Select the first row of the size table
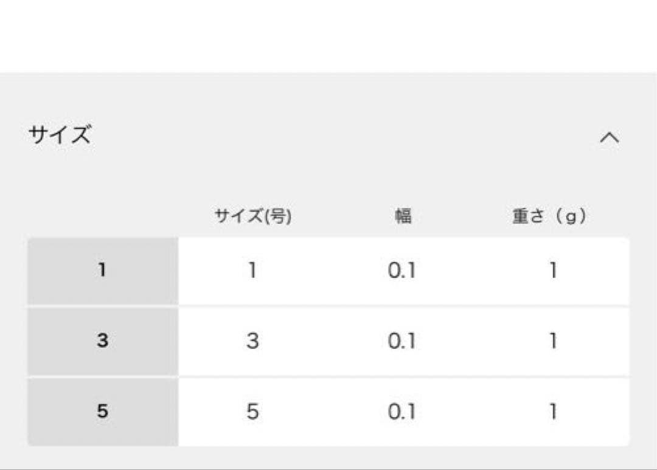The width and height of the screenshot is (657, 470). click(328, 271)
